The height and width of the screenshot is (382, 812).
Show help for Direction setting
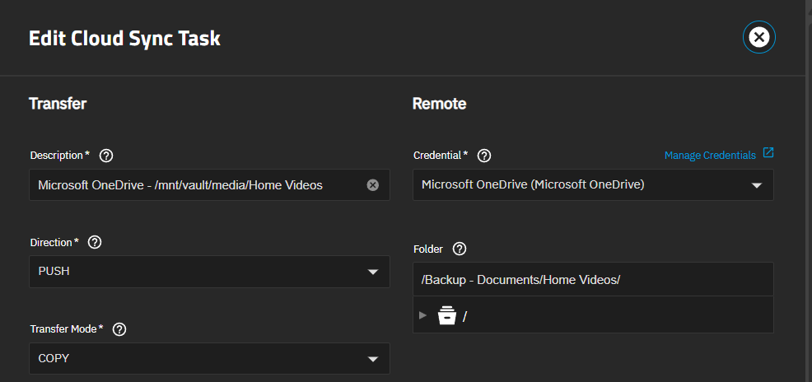(x=95, y=242)
